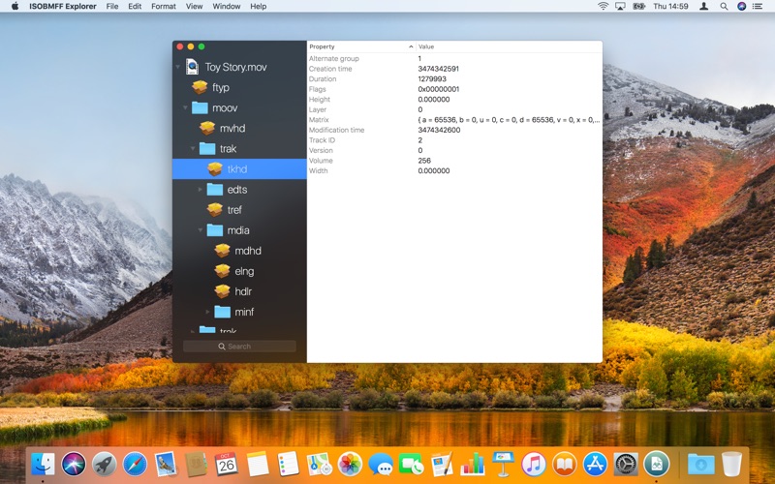This screenshot has height=484, width=775.
Task: Click the Toy Story.mov file icon
Action: pos(192,67)
